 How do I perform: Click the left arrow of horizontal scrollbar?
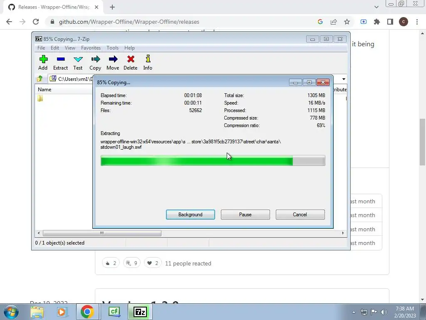[39, 233]
